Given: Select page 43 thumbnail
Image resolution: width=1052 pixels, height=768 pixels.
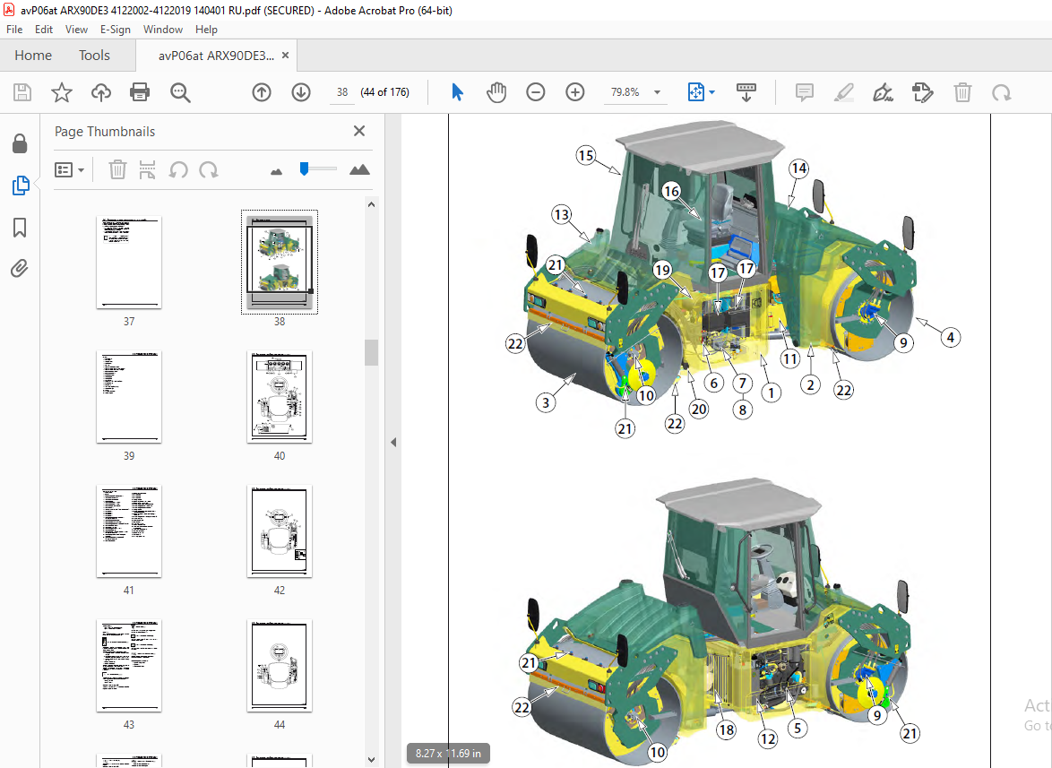Looking at the screenshot, I should [x=129, y=665].
